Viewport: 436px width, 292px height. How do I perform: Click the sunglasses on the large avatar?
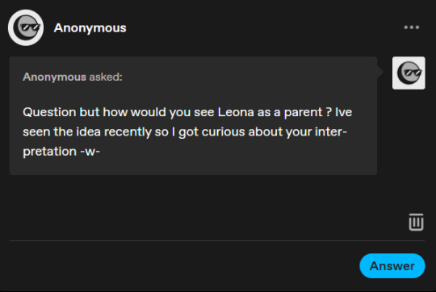[30, 27]
